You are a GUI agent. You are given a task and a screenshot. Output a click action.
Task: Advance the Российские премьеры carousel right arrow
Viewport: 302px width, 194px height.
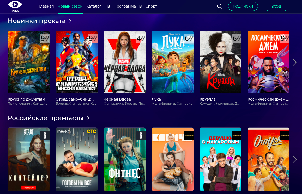pos(294,159)
